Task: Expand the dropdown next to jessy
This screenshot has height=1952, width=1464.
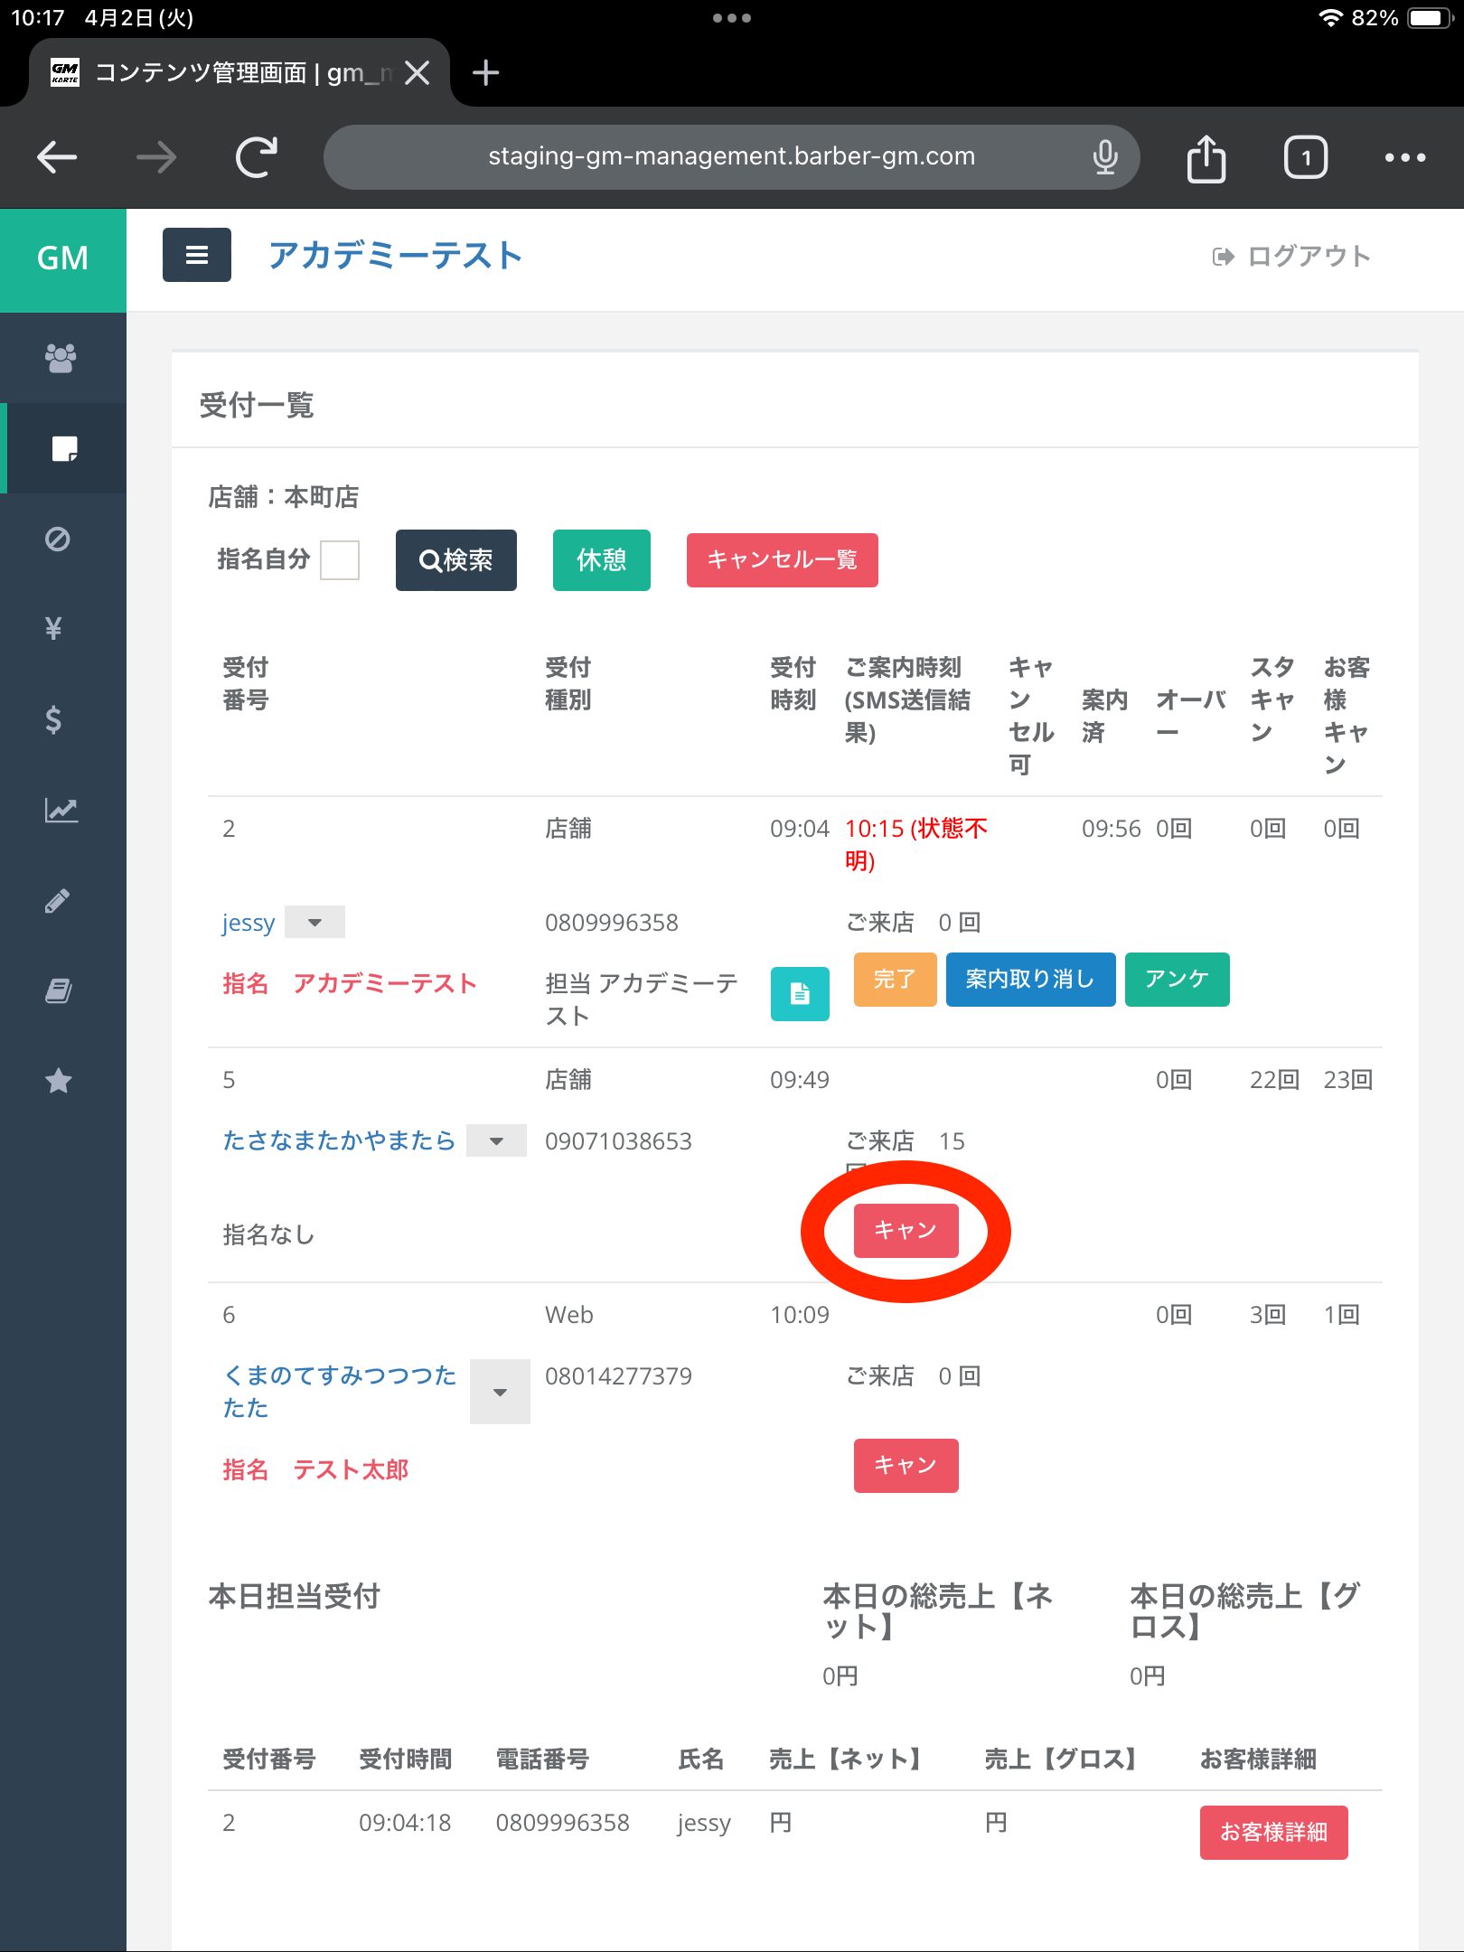Action: pyautogui.click(x=314, y=923)
